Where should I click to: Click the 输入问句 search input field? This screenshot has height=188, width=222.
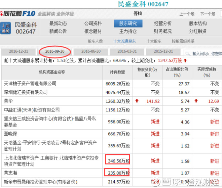(x=203, y=54)
